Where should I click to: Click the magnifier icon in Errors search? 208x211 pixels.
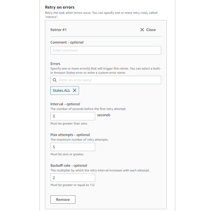point(55,80)
